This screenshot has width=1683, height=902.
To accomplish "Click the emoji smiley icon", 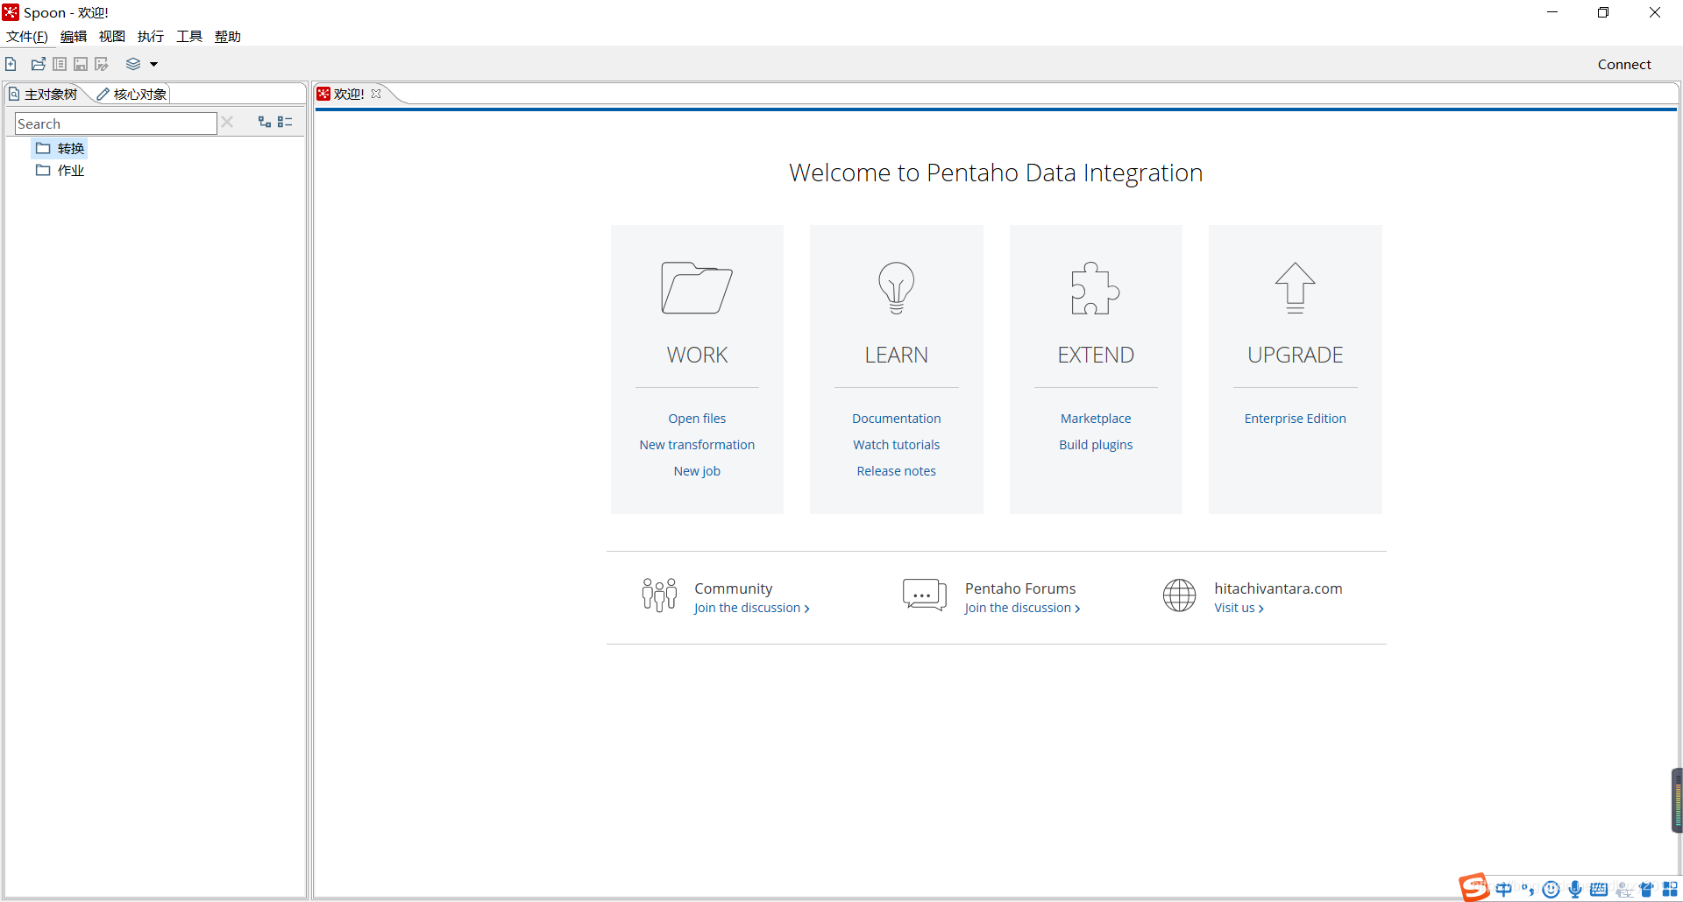I will click(x=1552, y=890).
